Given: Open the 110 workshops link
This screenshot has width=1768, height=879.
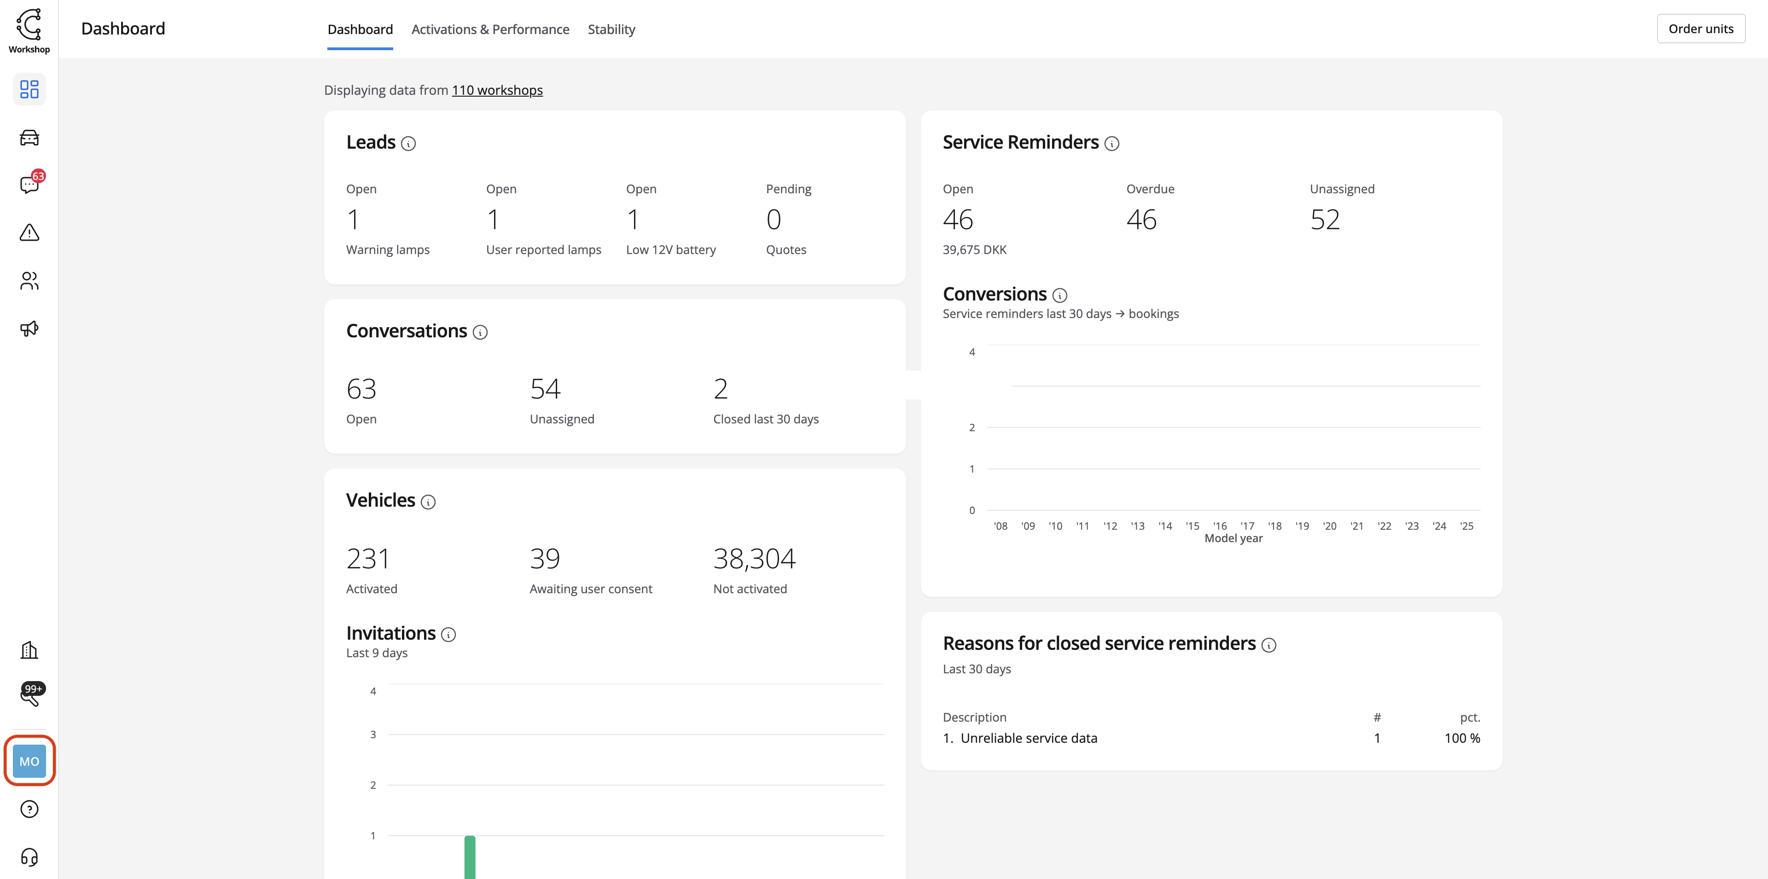Looking at the screenshot, I should coord(497,90).
